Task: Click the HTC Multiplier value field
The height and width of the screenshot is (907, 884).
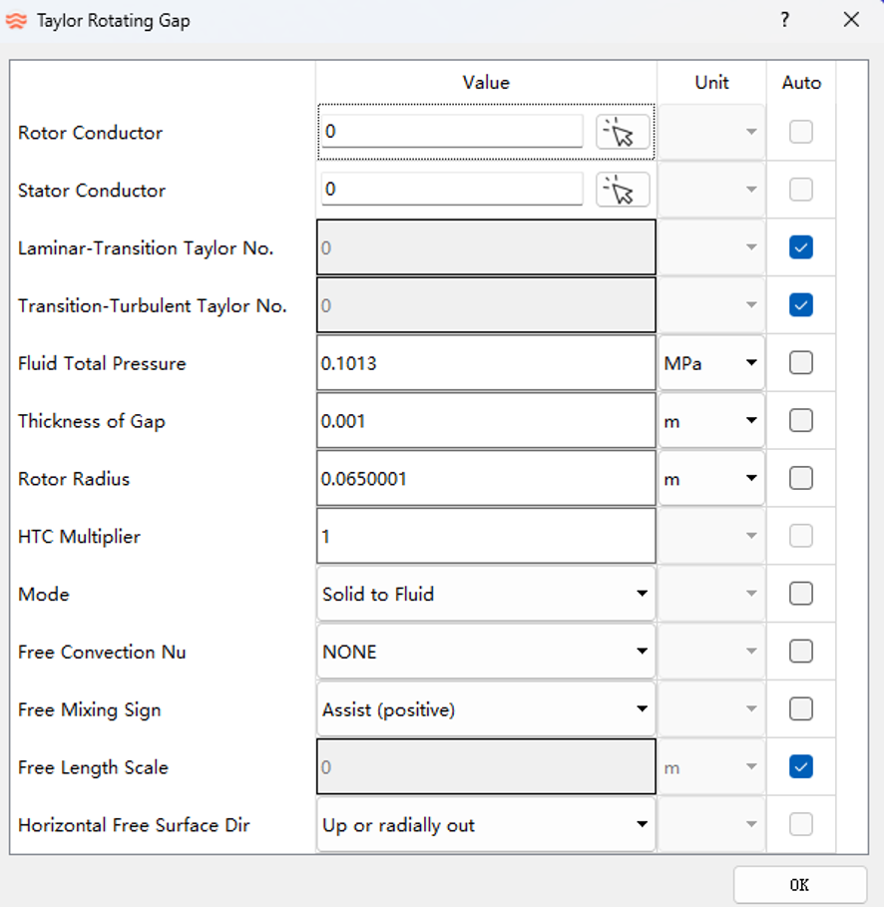Action: click(486, 537)
